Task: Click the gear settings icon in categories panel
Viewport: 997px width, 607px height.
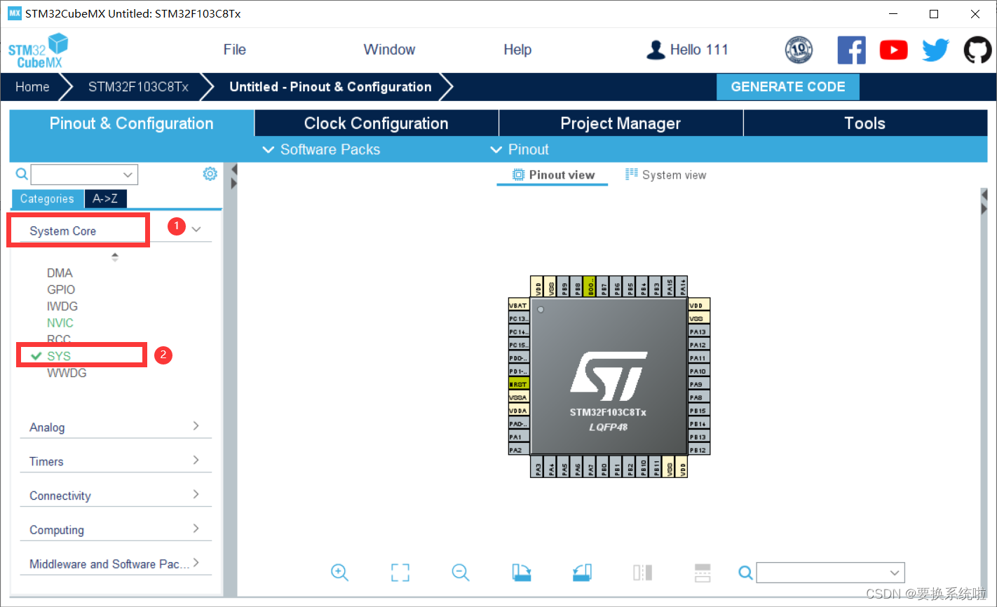Action: coord(210,174)
